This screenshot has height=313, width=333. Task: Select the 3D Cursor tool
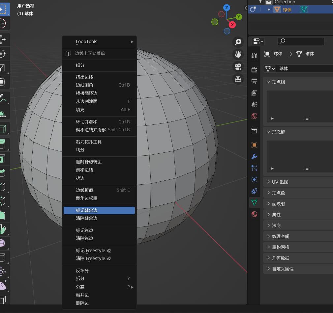point(3,23)
